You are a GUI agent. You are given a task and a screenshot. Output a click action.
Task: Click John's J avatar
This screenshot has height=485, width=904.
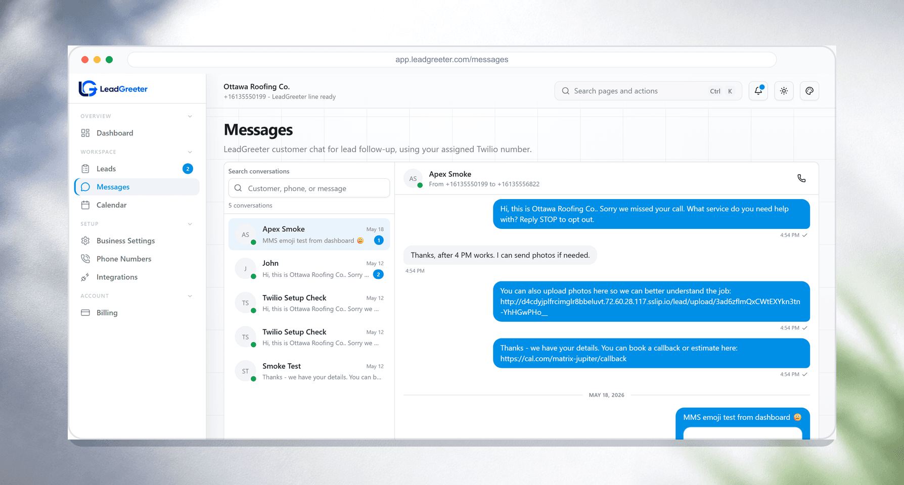click(x=245, y=269)
